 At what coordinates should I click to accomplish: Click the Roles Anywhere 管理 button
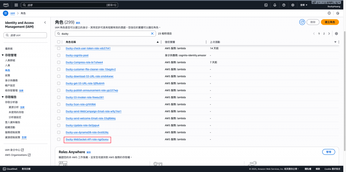point(328,152)
